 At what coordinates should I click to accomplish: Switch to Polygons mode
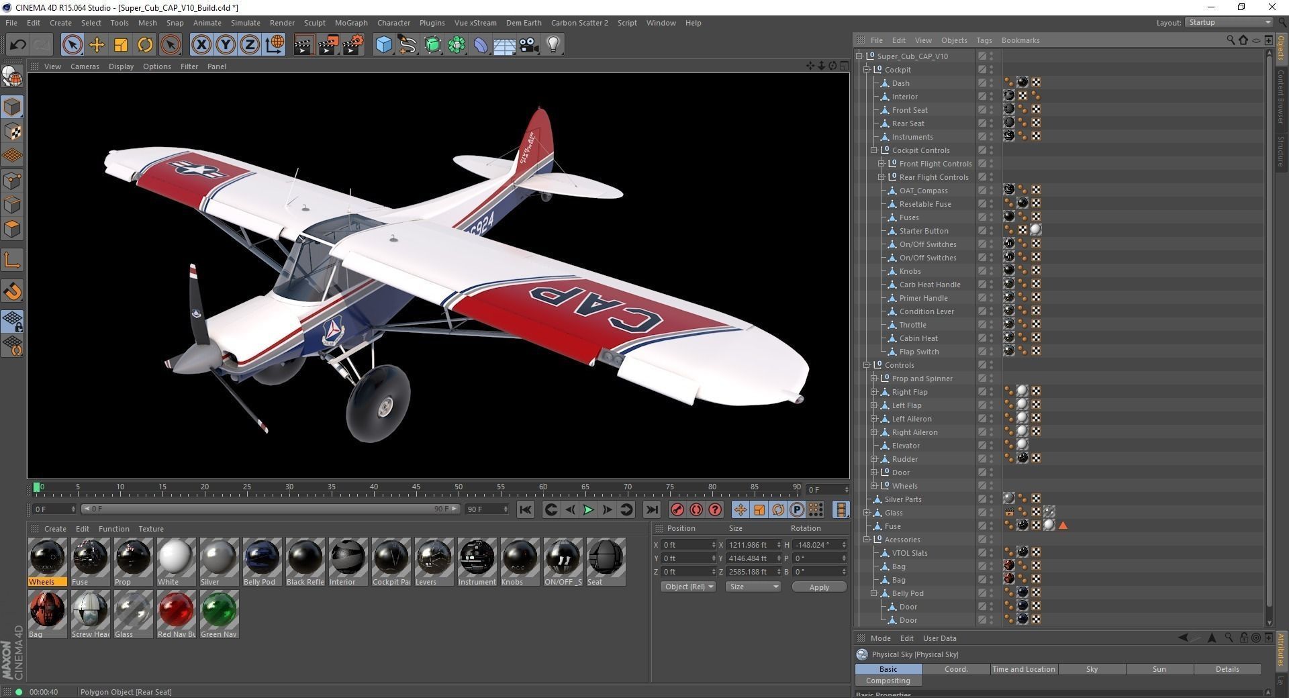pyautogui.click(x=12, y=229)
